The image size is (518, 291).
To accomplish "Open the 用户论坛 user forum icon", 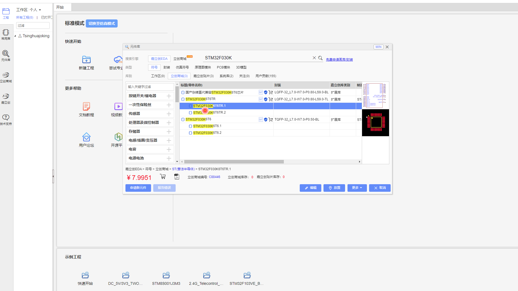I will (86, 137).
